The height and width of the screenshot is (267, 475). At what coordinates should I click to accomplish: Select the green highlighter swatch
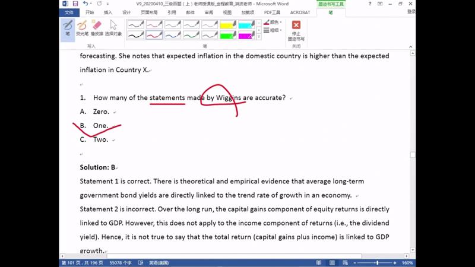(228, 35)
